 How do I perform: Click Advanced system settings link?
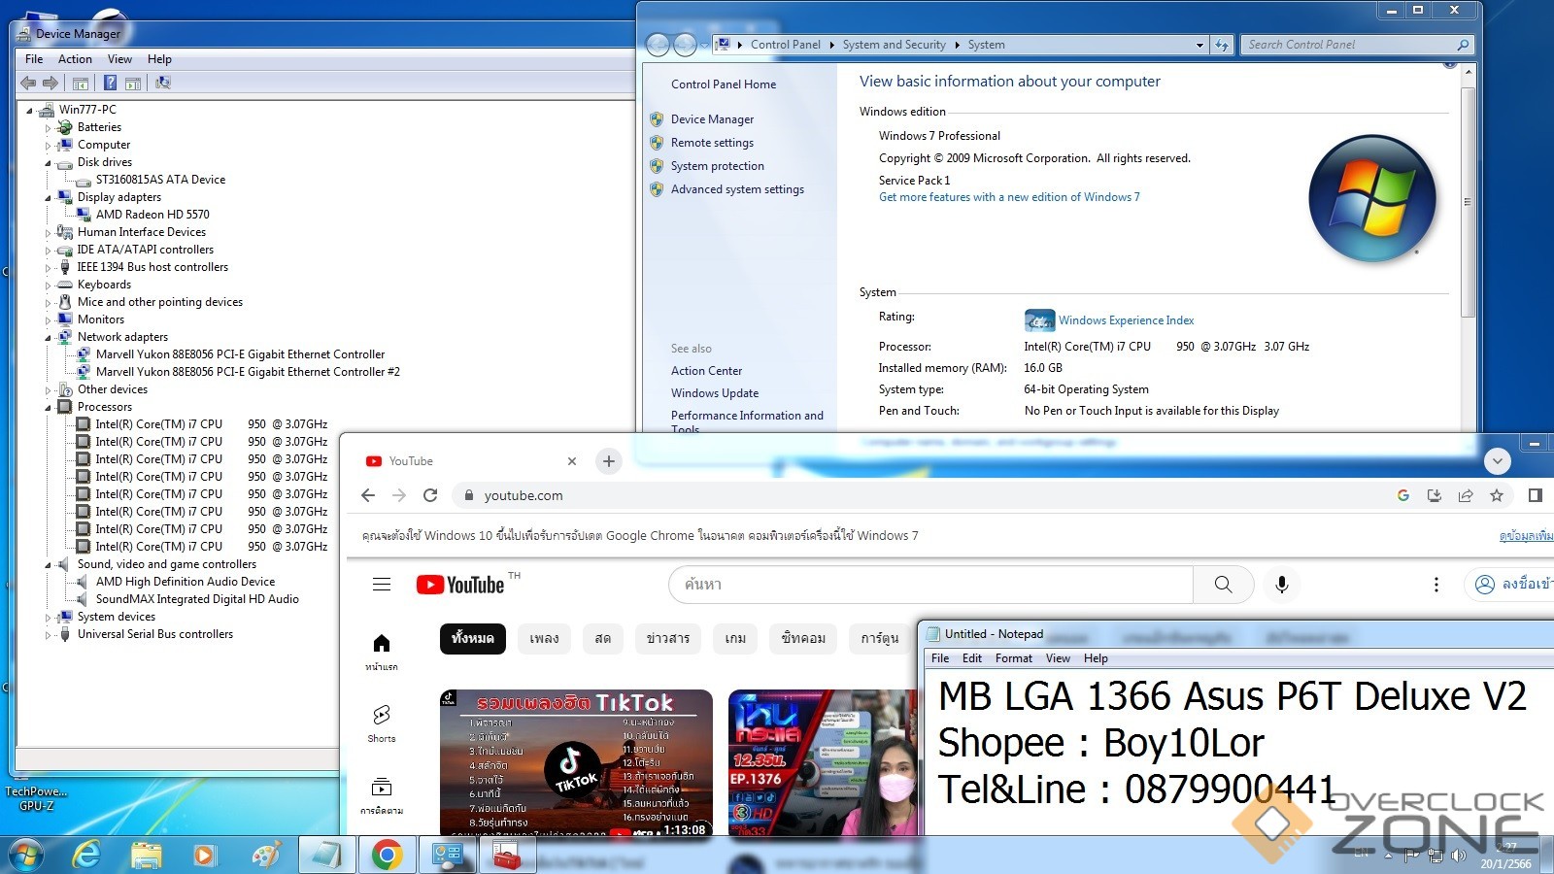737,189
